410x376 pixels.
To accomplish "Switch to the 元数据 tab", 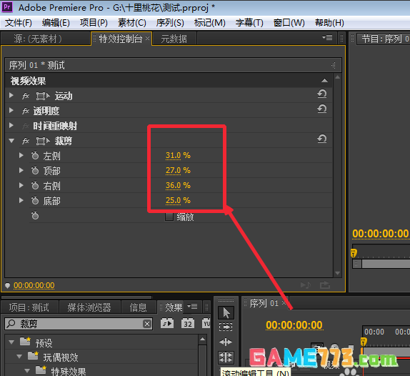I will point(174,39).
